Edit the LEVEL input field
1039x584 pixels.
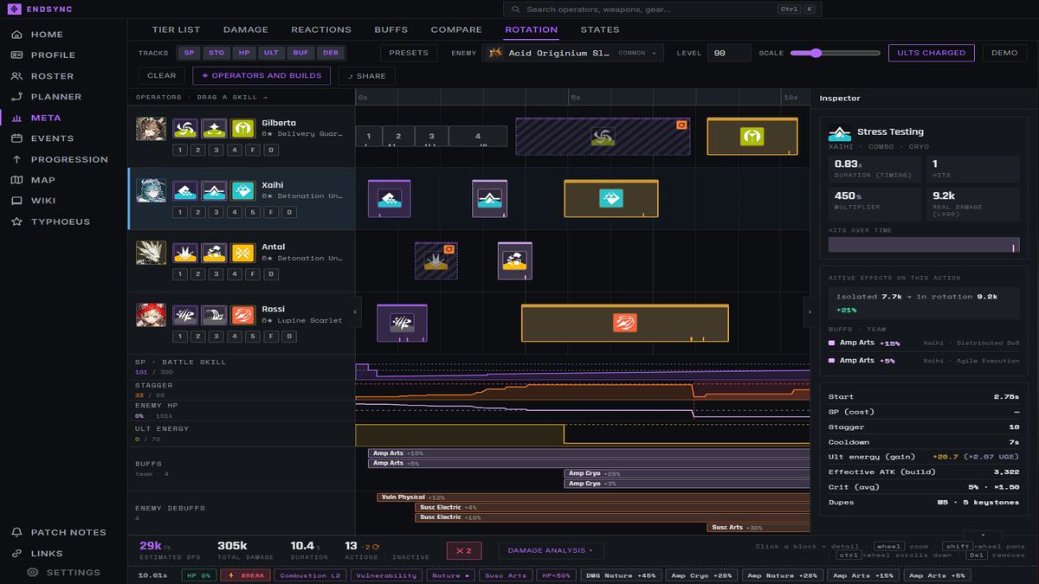click(729, 53)
